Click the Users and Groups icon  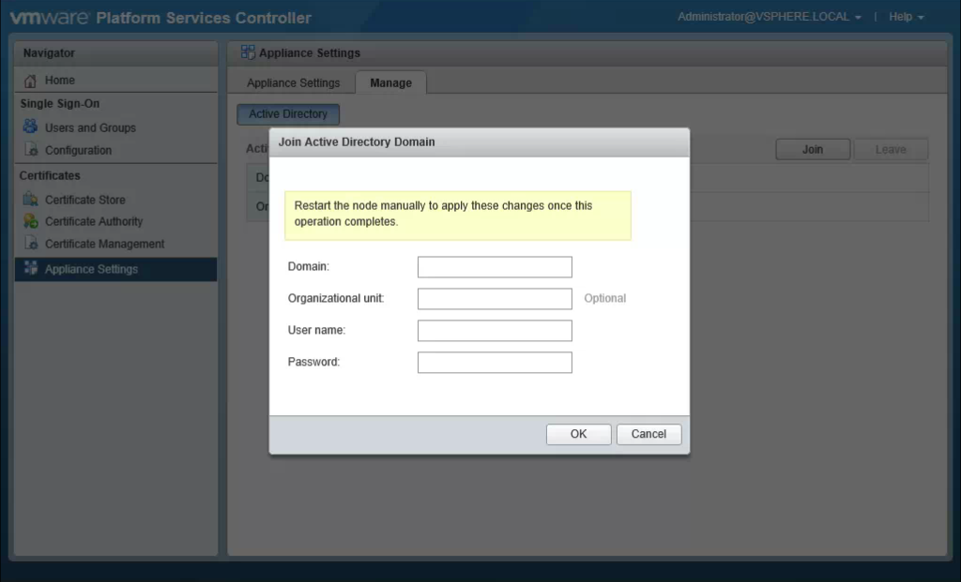(x=30, y=127)
